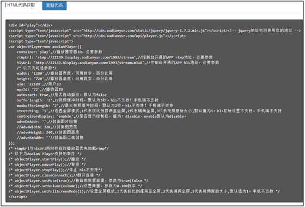Click the objectPlayer.setFullScreenMode(1) line
This screenshot has width=305, height=207.
(144, 191)
